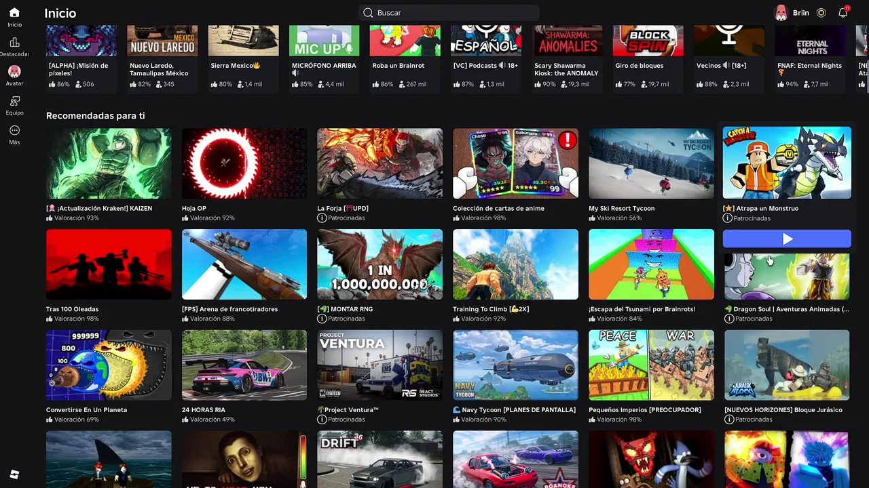Open the Inicio page title
Image resolution: width=869 pixels, height=488 pixels.
60,13
